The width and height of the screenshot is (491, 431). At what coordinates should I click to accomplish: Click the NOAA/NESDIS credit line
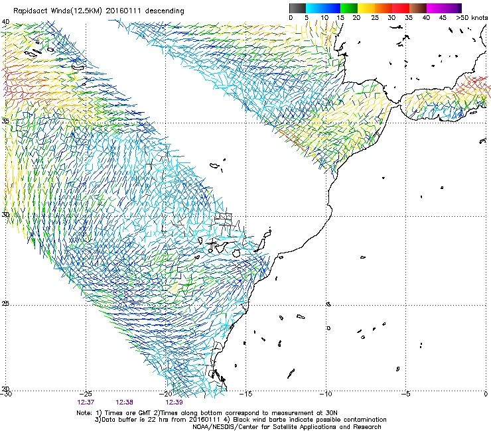(x=287, y=427)
